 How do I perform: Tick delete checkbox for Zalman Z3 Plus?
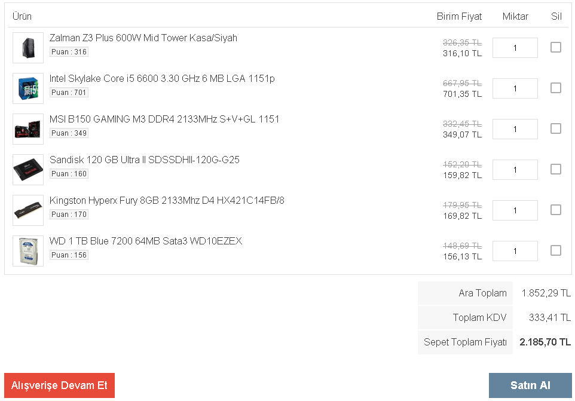(x=555, y=47)
